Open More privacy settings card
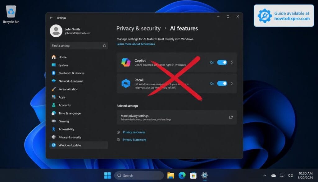318x182 pixels. point(176,117)
